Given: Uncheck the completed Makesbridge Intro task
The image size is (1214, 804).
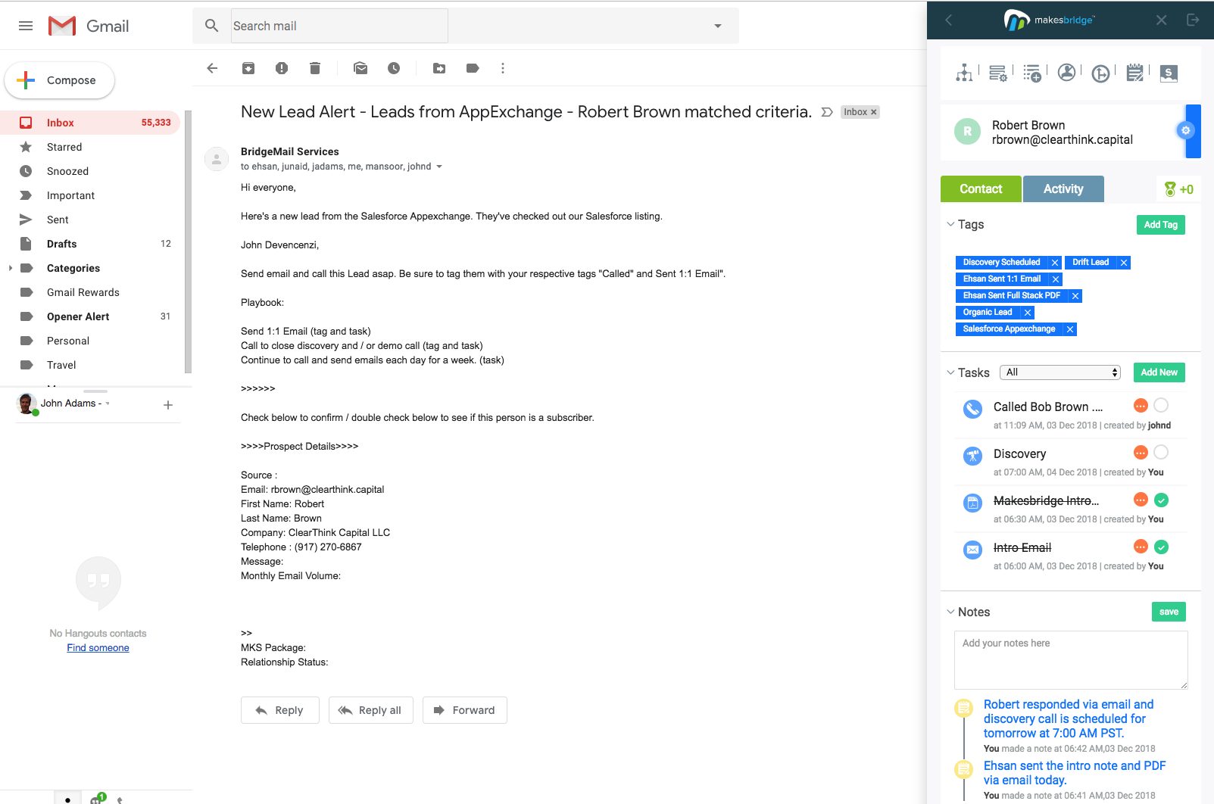Looking at the screenshot, I should pyautogui.click(x=1162, y=500).
